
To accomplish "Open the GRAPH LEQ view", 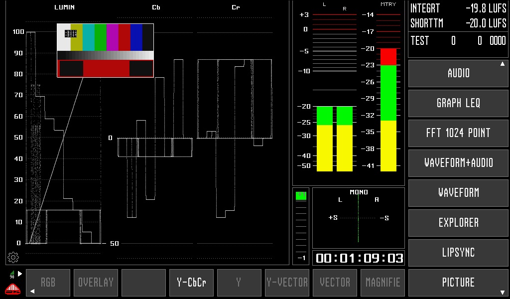I will 458,103.
